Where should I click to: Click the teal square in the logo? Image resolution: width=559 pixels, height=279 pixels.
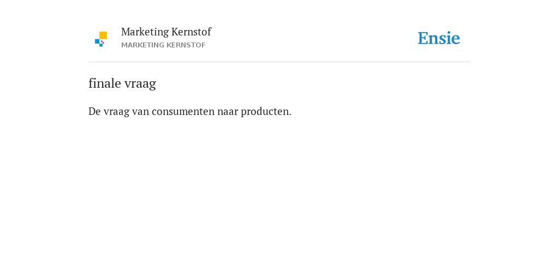tap(101, 45)
